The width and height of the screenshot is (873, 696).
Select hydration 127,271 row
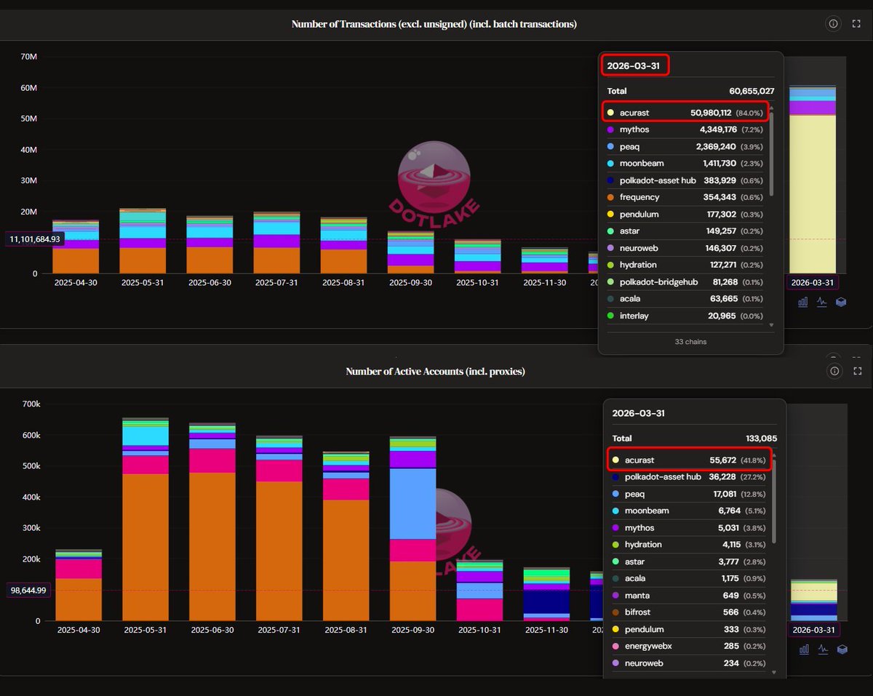coord(685,265)
